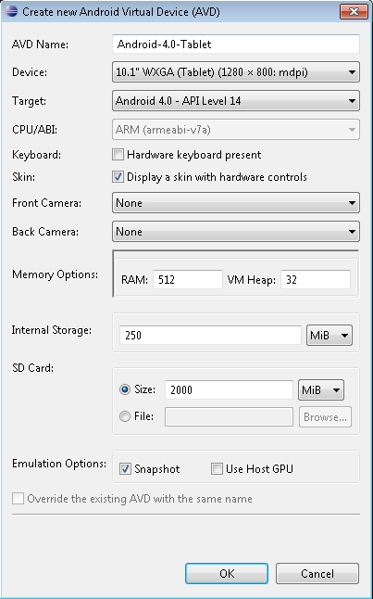The height and width of the screenshot is (599, 373).
Task: Click the RAM value field showing 512
Action: pyautogui.click(x=188, y=280)
